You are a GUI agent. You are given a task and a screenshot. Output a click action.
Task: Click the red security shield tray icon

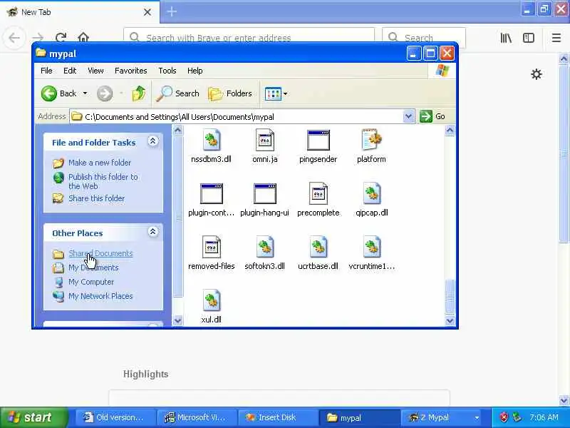504,417
